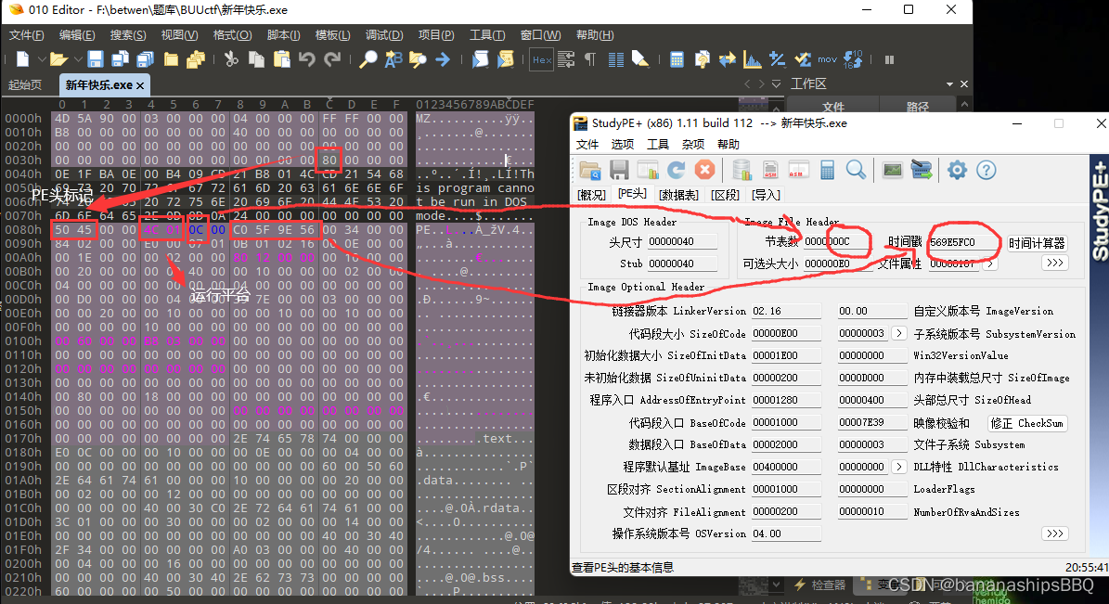The image size is (1109, 604).
Task: Click column mode blue lines icon
Action: click(x=616, y=59)
